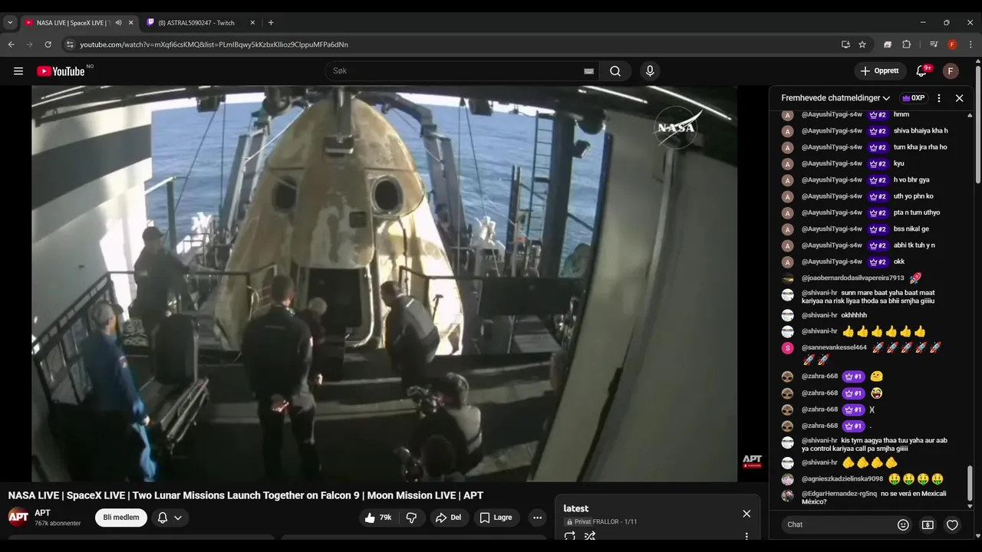Click the 'latest' playlist title

coord(576,508)
